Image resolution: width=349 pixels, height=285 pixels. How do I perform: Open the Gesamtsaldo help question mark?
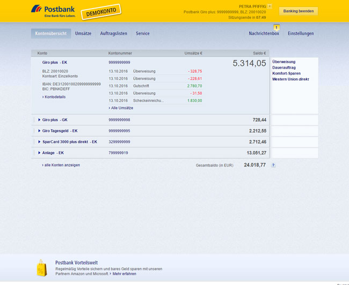(273, 165)
